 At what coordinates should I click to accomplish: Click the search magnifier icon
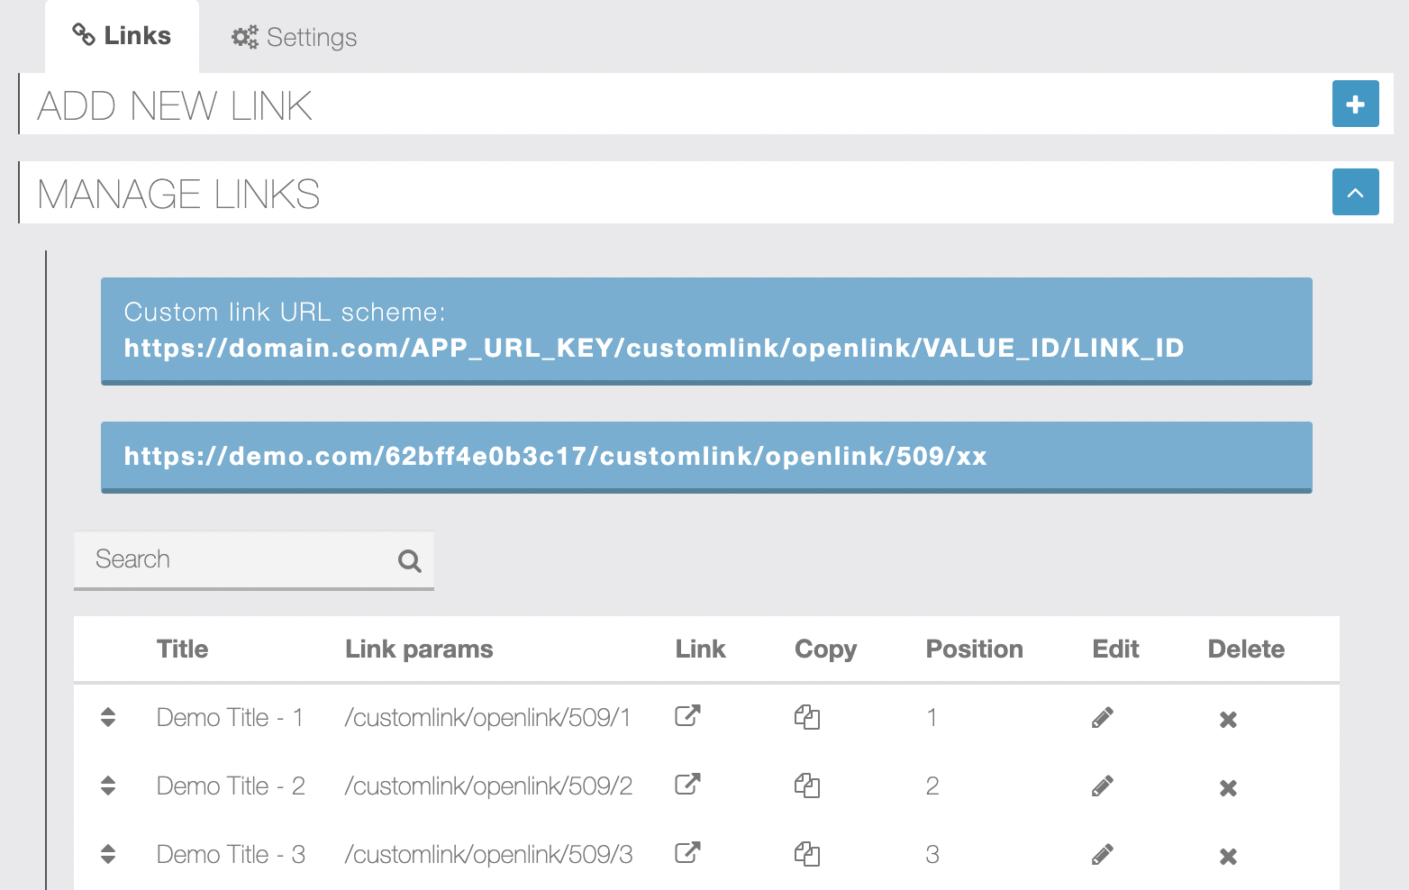coord(410,560)
